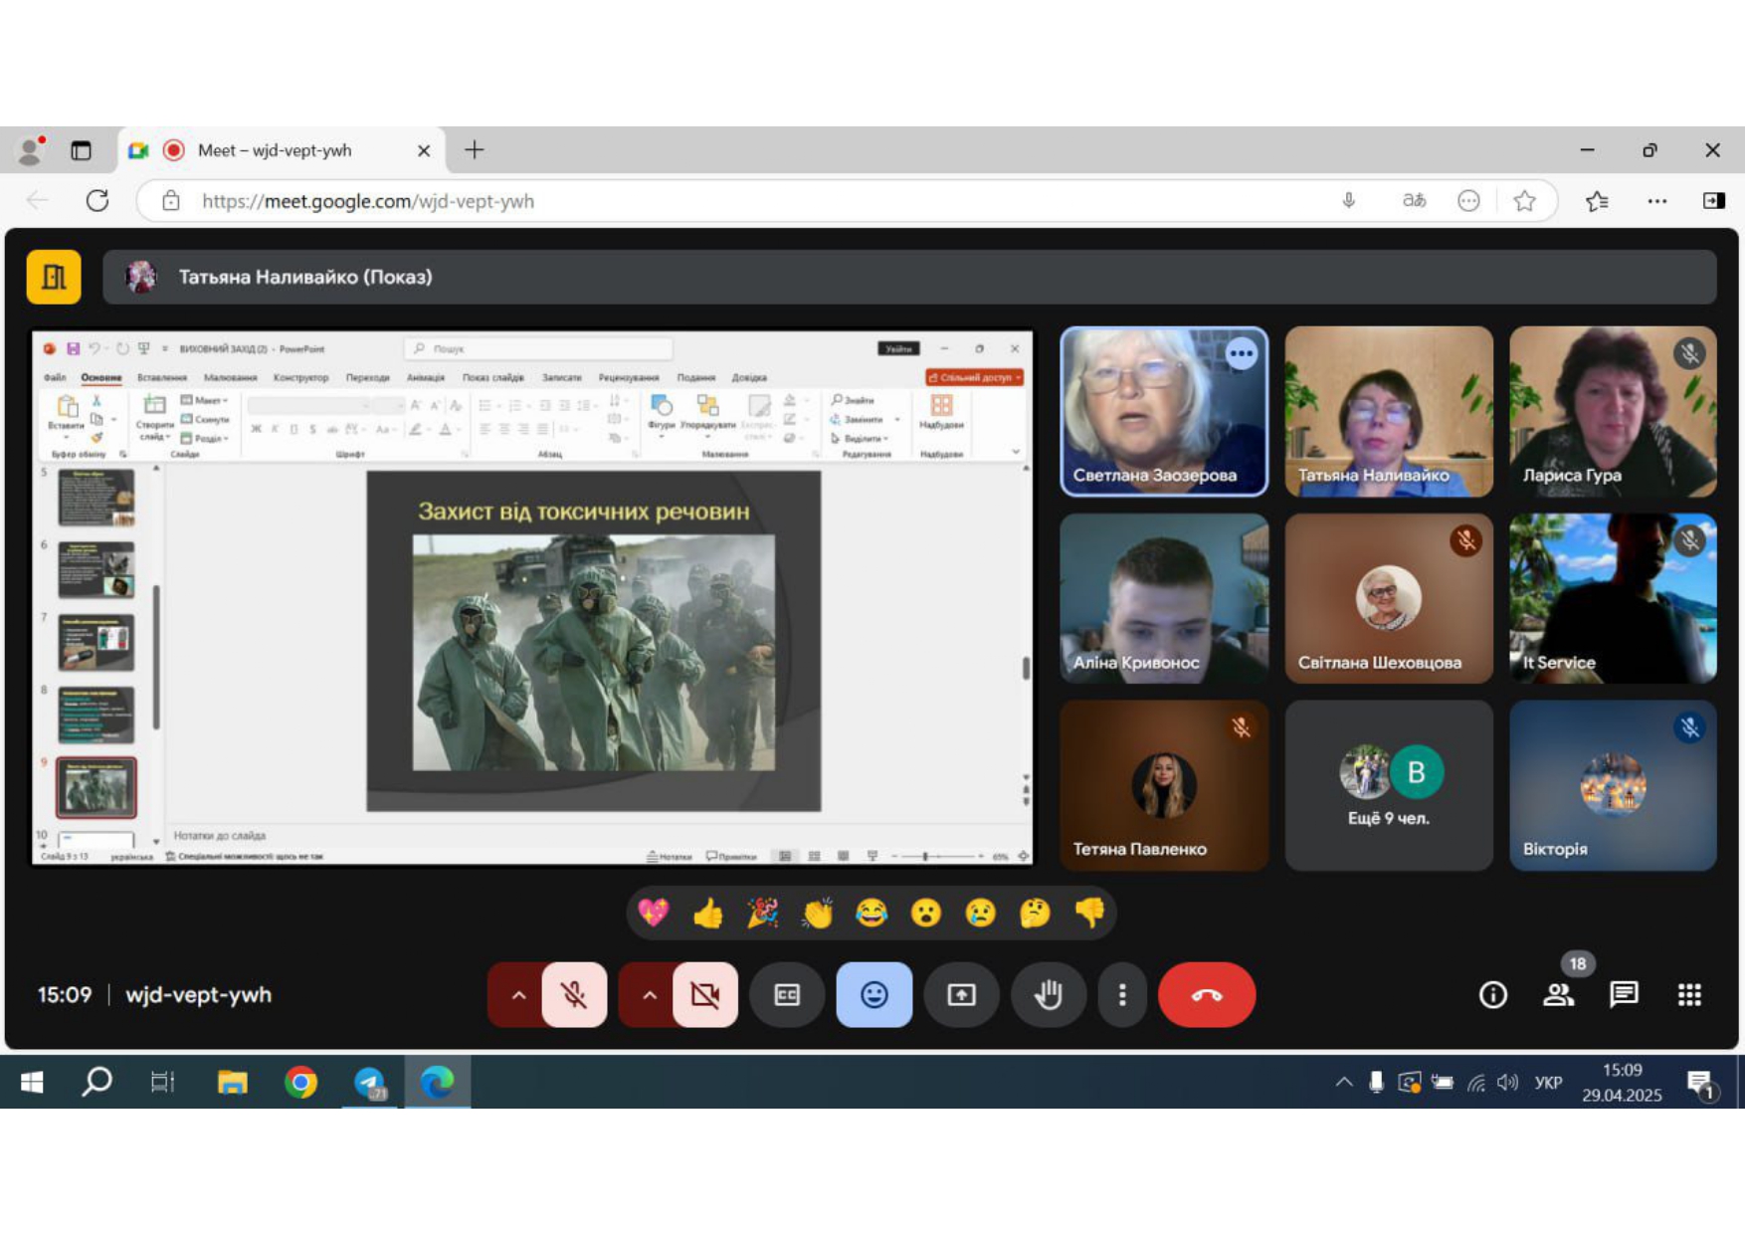Image resolution: width=1745 pixels, height=1235 pixels.
Task: Select the Meet – wjd-vept-ywh browser tab
Action: (x=275, y=150)
